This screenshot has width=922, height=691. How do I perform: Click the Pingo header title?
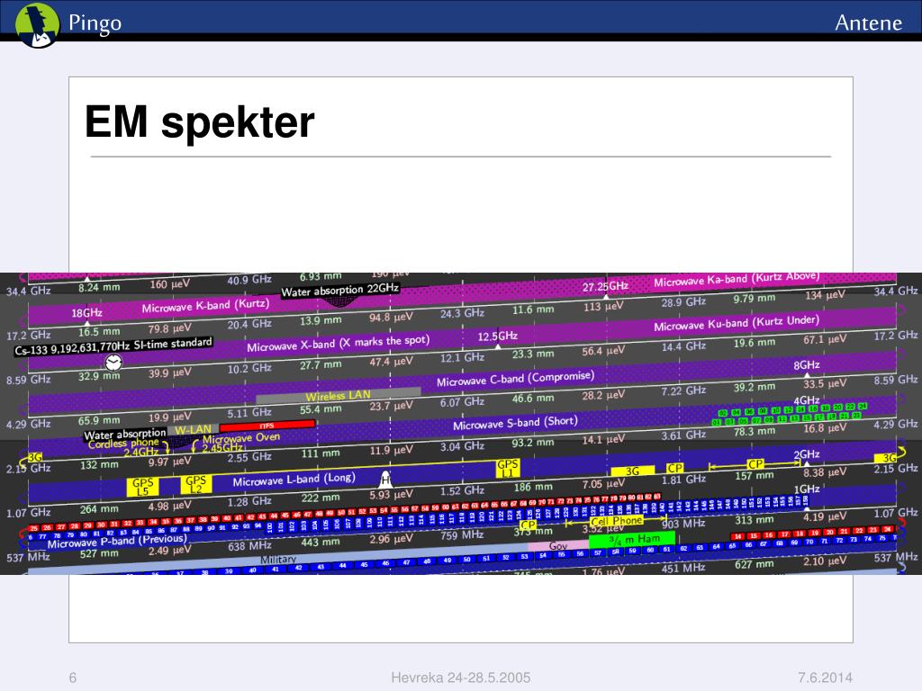95,22
